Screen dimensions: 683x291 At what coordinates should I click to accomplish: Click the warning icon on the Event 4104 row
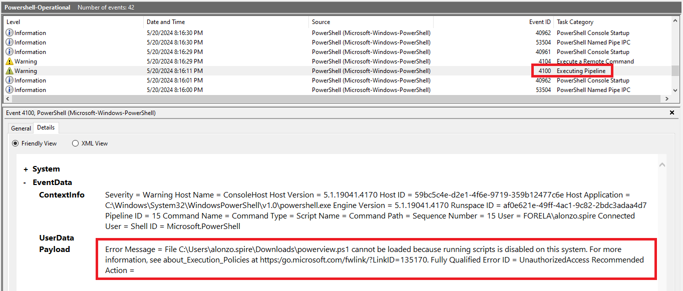10,61
